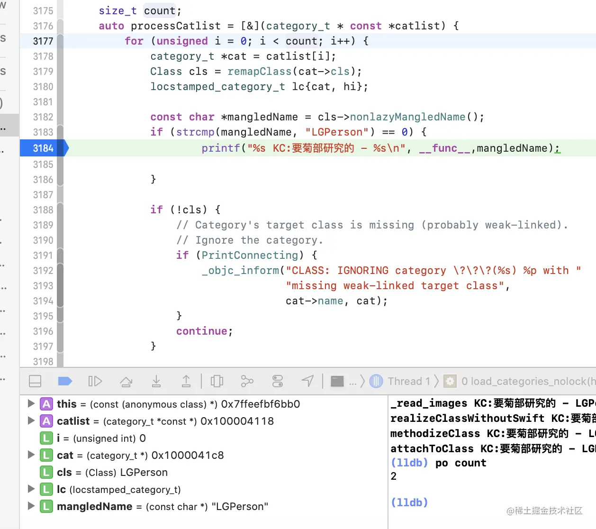Open Environment Overrides
Image resolution: width=596 pixels, height=529 pixels.
click(x=278, y=381)
